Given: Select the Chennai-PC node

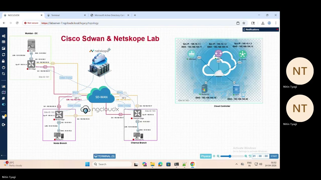Looking at the screenshot, I should (138, 136).
